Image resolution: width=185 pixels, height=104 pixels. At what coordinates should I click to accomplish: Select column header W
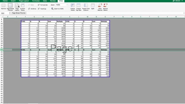[176, 17]
